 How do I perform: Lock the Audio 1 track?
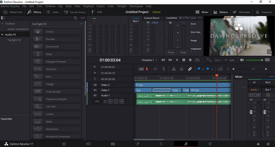(x=105, y=101)
